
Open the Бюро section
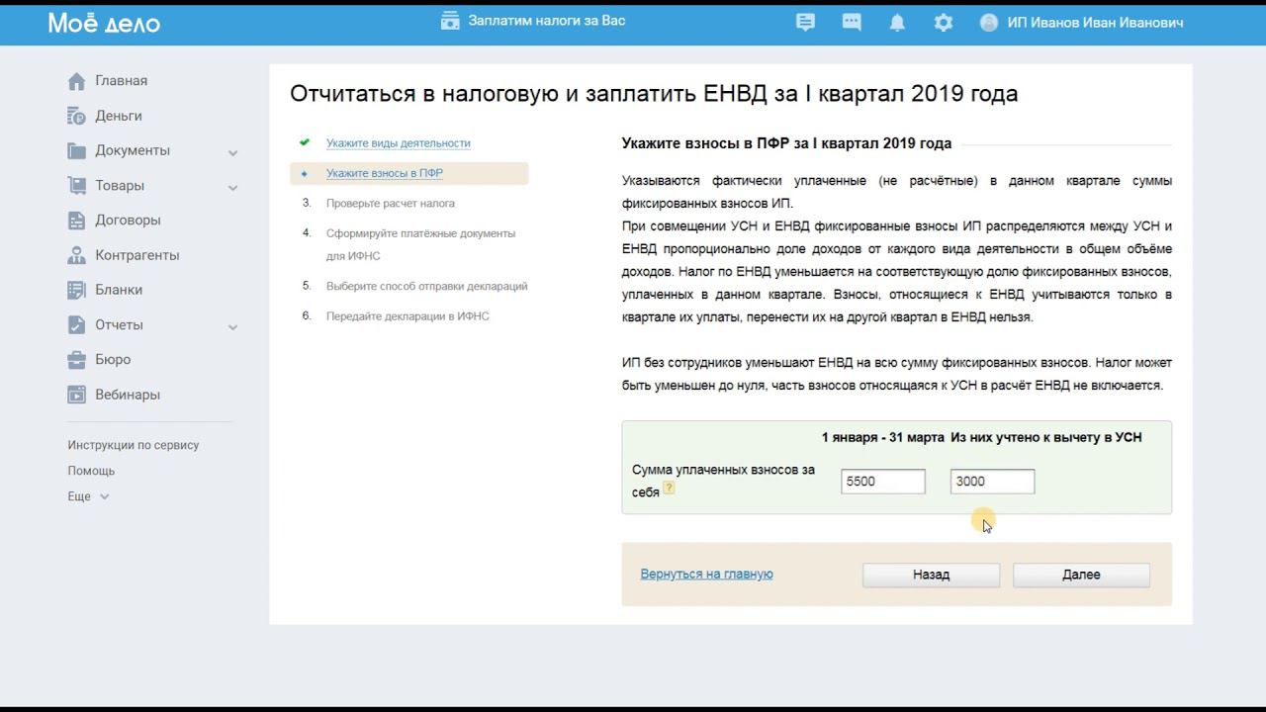click(113, 360)
